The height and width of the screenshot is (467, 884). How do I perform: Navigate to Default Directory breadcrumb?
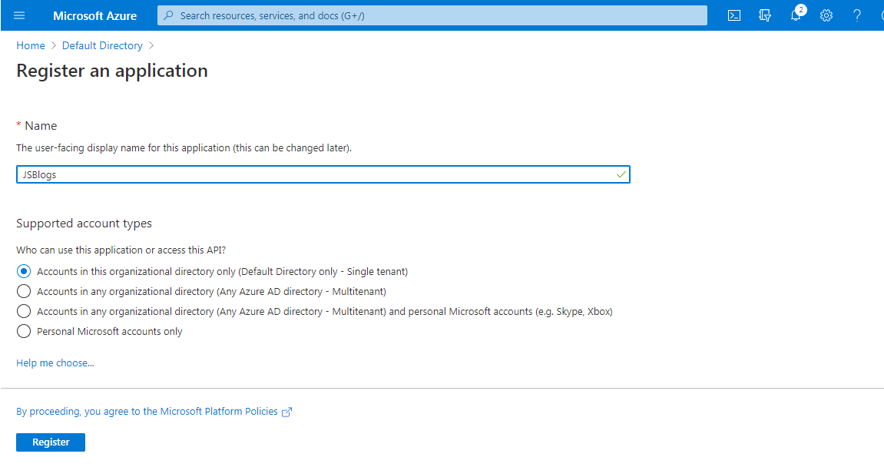pyautogui.click(x=102, y=45)
